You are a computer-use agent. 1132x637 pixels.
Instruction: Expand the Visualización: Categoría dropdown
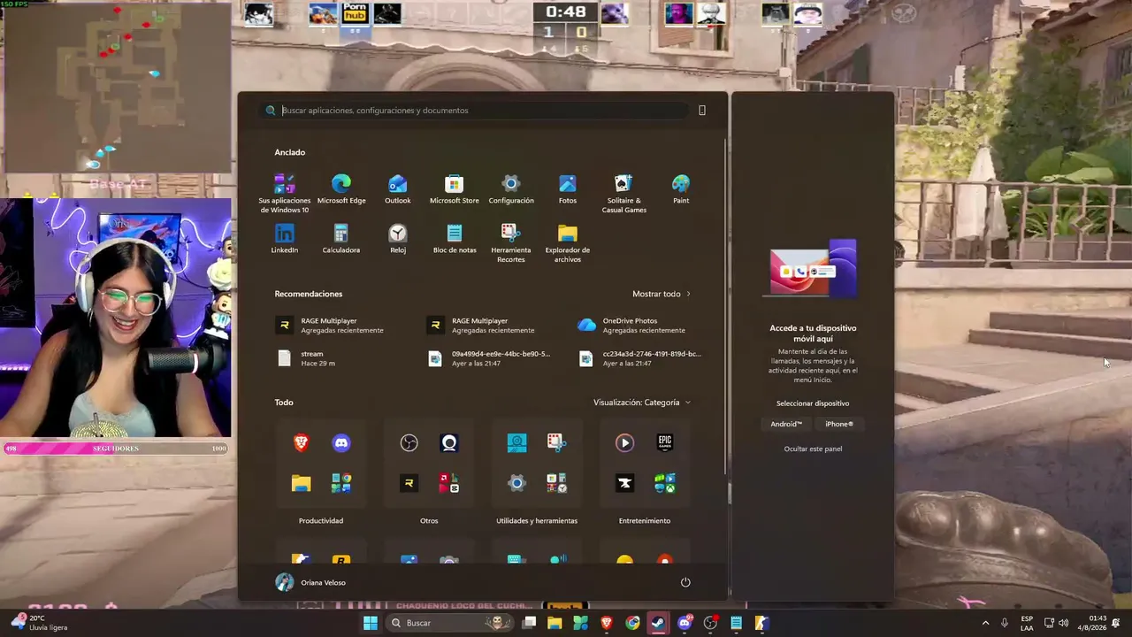pos(642,403)
